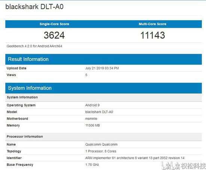Click the Memory value 11506 MB
The height and width of the screenshot is (170, 206).
coord(93,125)
